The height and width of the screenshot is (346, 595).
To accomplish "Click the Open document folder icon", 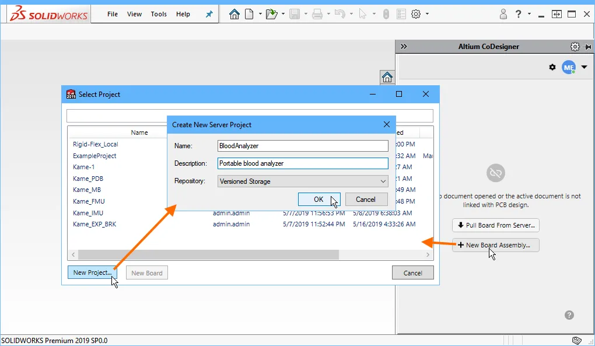I will point(271,14).
